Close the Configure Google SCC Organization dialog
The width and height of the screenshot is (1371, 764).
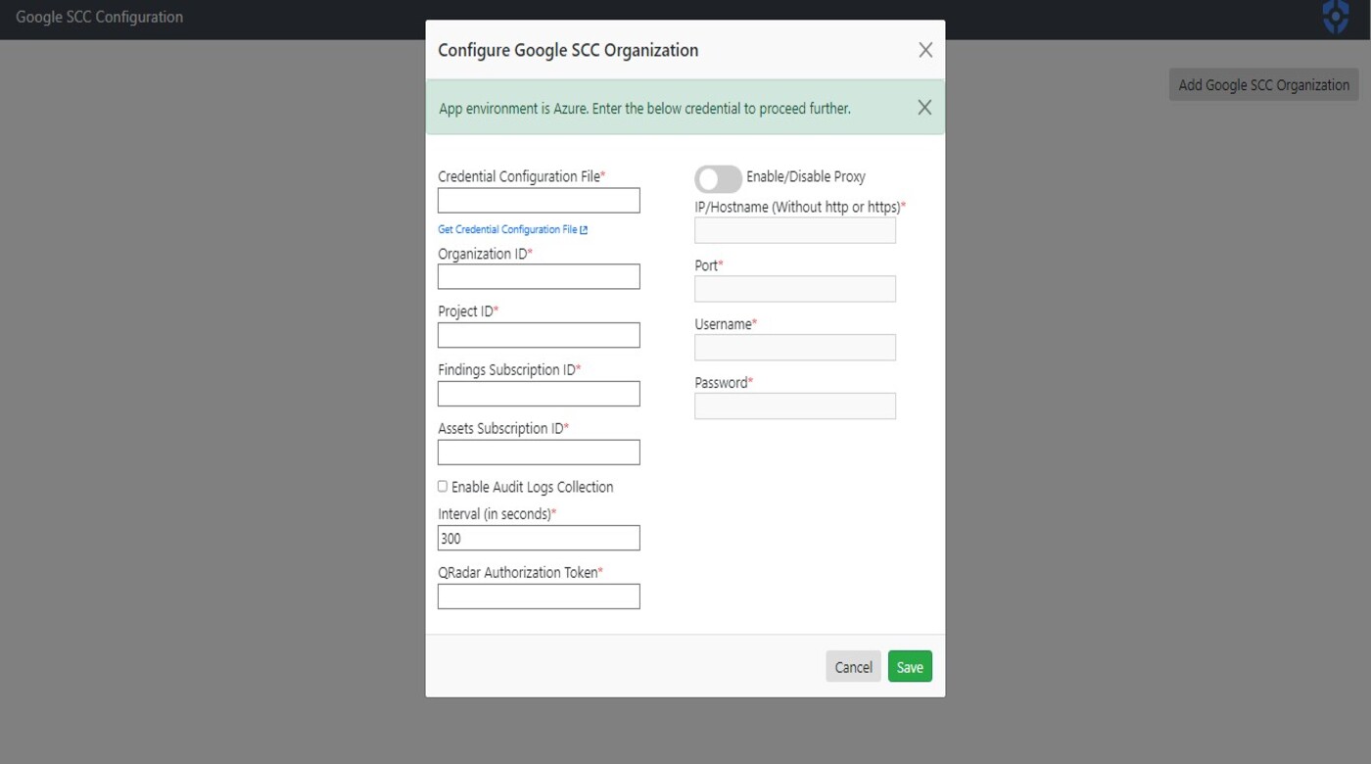pos(925,50)
